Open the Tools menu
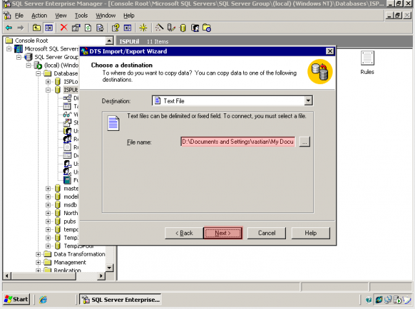The height and width of the screenshot is (309, 415). [x=81, y=15]
